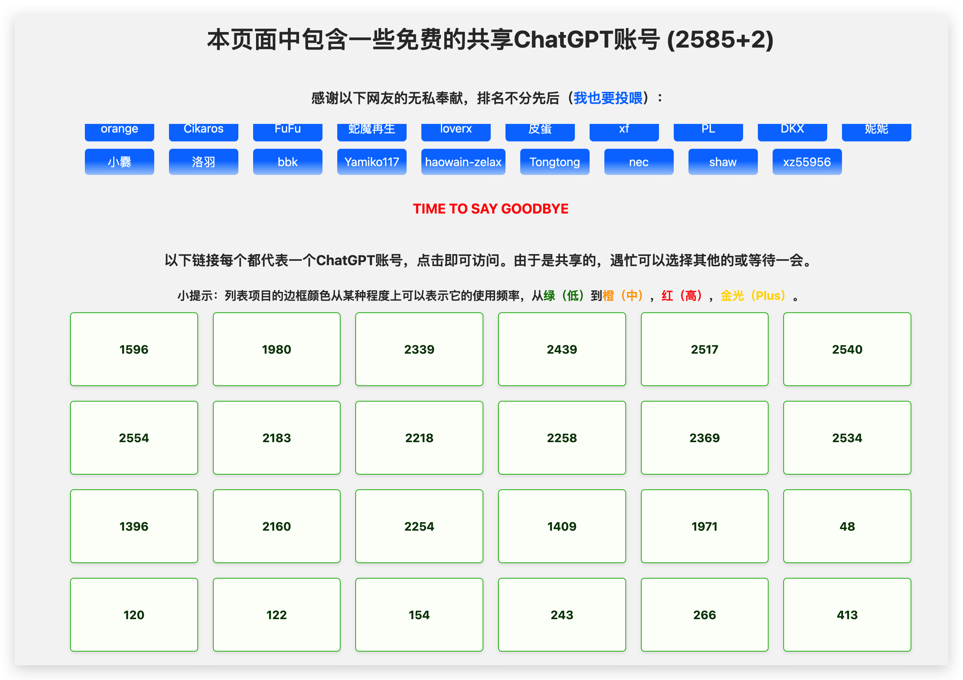Select the shaw contributor badge
Screen dimensions: 963x680
[x=723, y=162]
